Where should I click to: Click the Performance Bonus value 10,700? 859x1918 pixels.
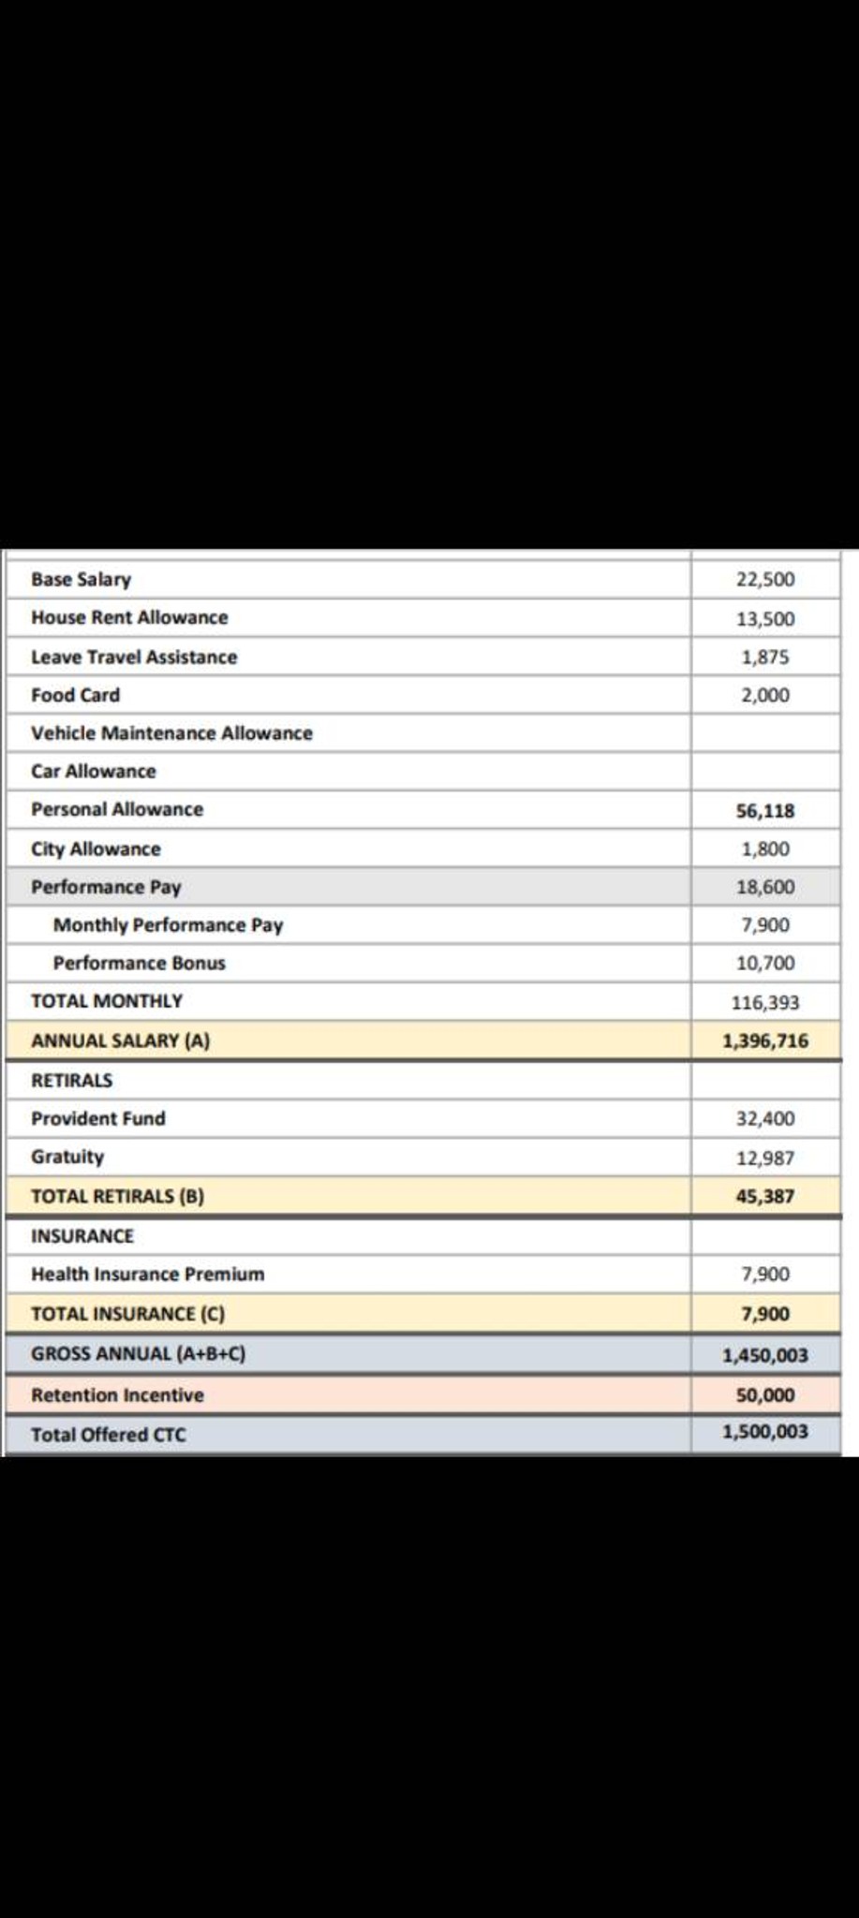[765, 964]
